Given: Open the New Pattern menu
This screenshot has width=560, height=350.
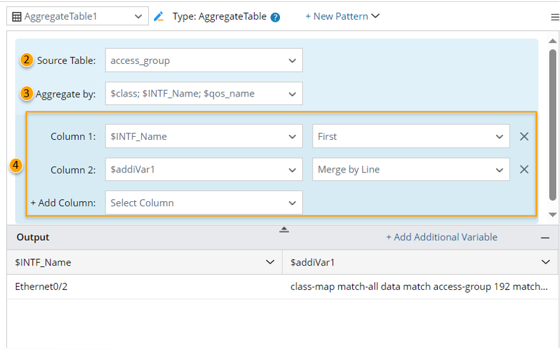Looking at the screenshot, I should coord(342,17).
